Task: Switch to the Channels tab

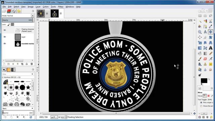Action: pyautogui.click(x=9, y=11)
